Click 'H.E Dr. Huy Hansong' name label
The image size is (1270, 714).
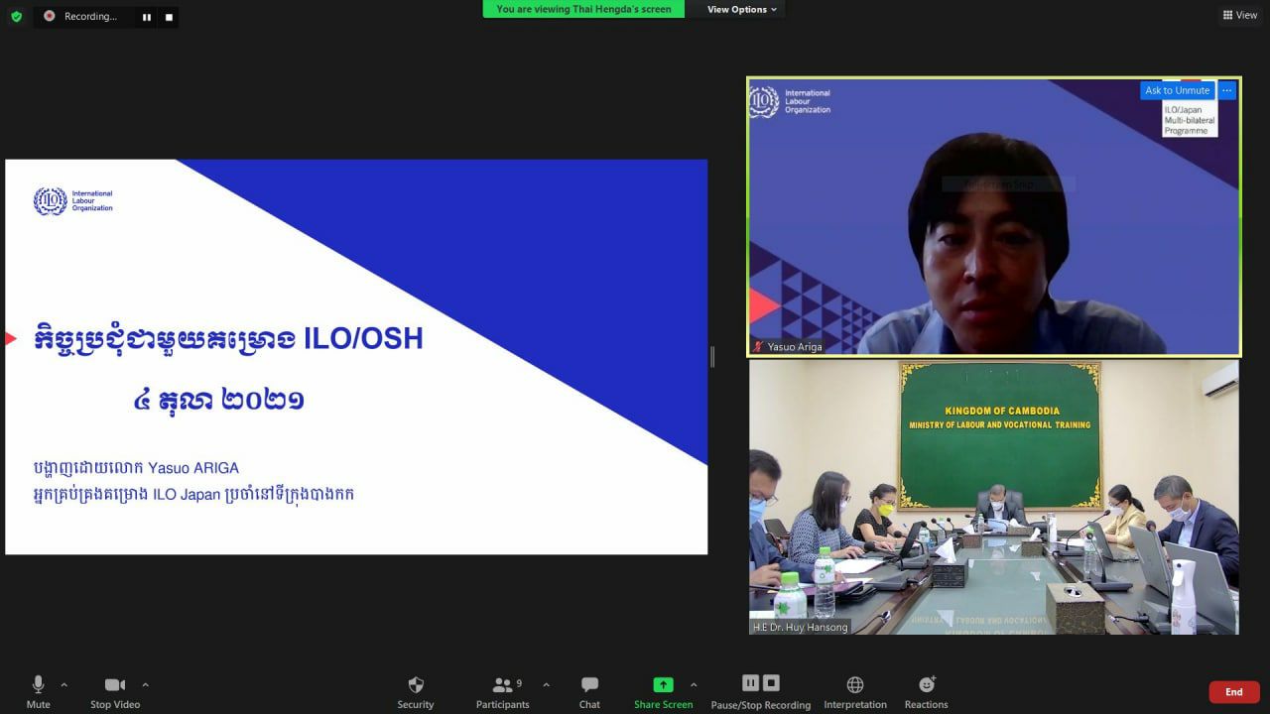pos(800,627)
